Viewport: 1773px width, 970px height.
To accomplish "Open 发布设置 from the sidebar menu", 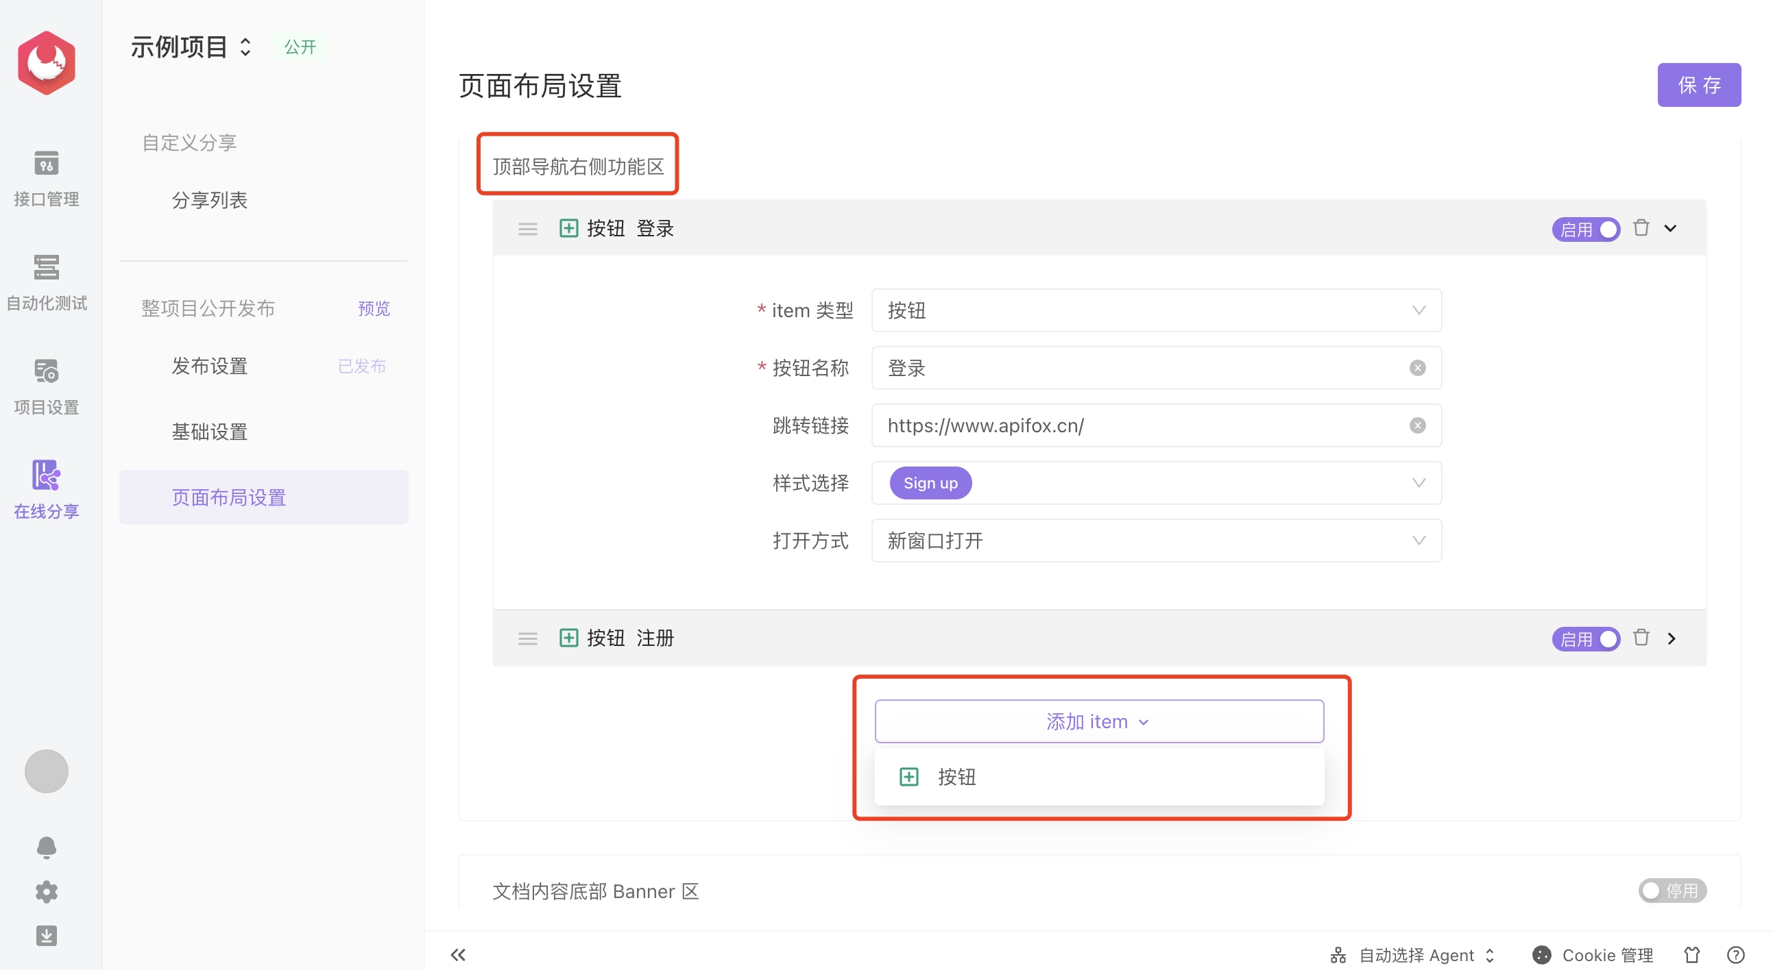I will (209, 366).
